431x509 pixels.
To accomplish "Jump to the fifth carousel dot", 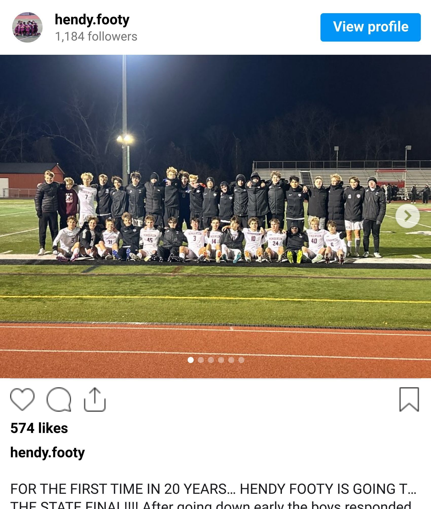I will click(231, 360).
